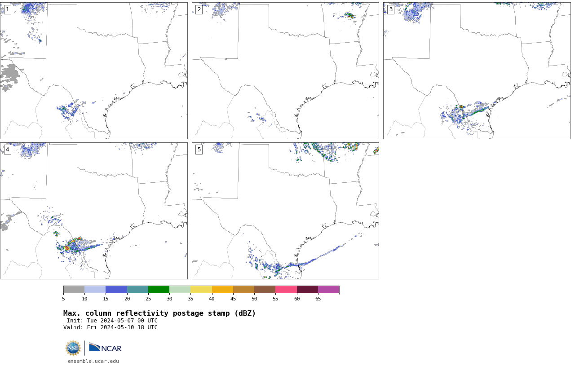Click the member label box numbered 3

[x=390, y=9]
